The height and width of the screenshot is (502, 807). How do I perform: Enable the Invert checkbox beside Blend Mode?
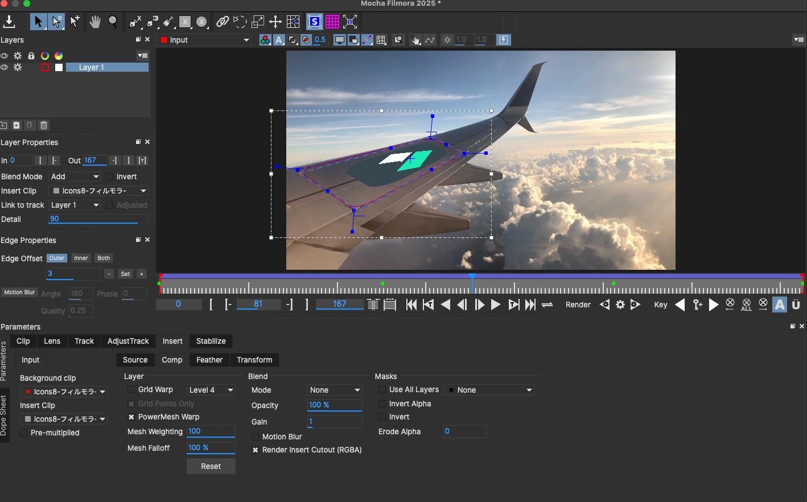coord(110,176)
